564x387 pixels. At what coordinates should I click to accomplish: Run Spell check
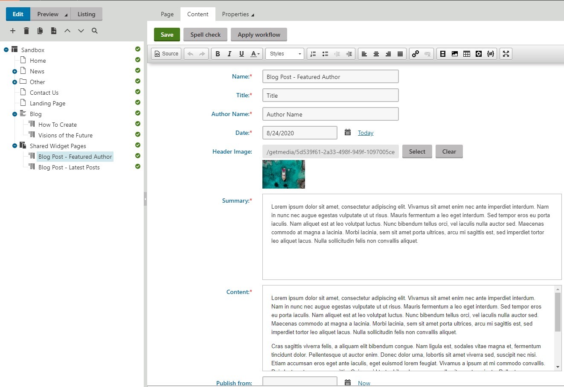pos(206,35)
